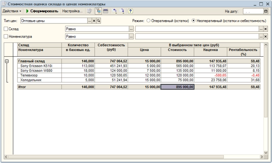Viewport: 272px width, 163px height.
Task: Select Оперативный (остатки) mode
Action: tap(149, 21)
